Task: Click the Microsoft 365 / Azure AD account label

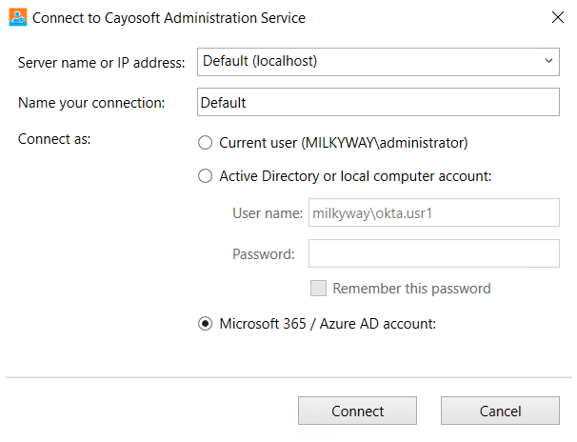Action: coord(328,324)
